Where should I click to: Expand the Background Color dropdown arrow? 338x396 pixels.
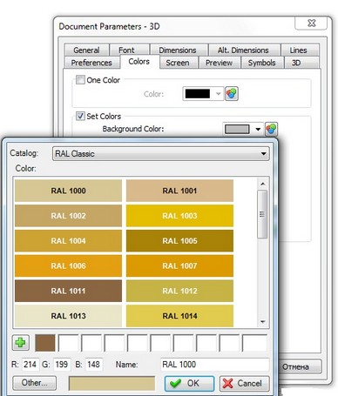coord(258,129)
